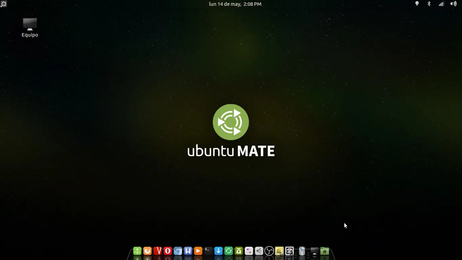Launch the number 3 game icon in dock

pyautogui.click(x=289, y=251)
